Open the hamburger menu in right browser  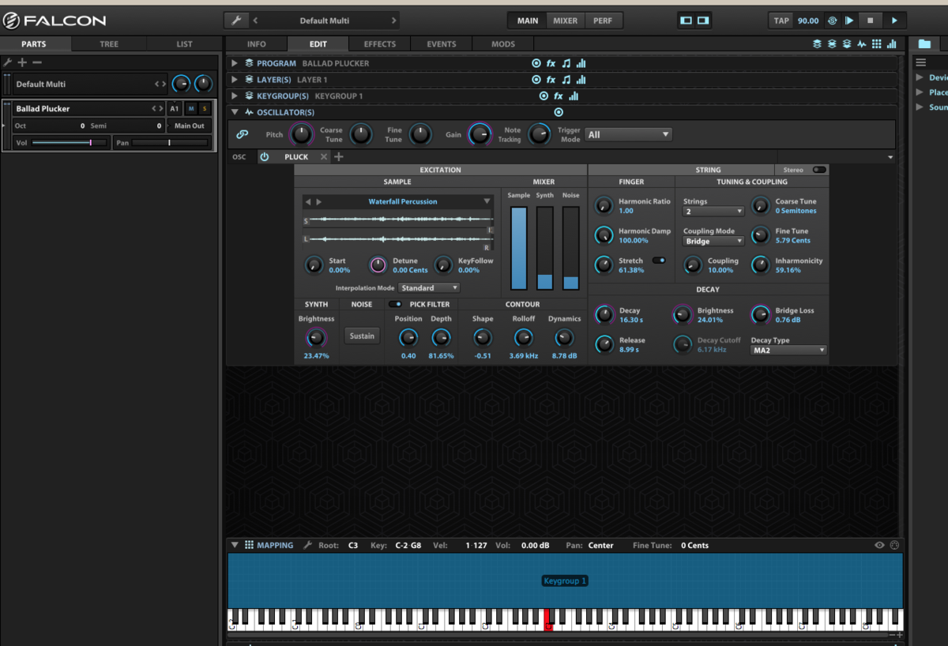coord(920,62)
